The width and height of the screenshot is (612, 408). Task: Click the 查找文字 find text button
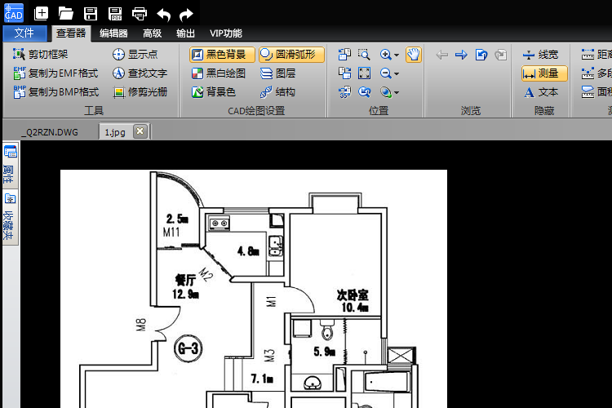[x=140, y=73]
